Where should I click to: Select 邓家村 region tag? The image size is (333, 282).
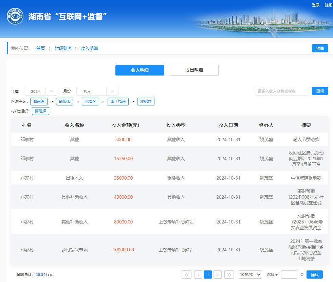(146, 101)
